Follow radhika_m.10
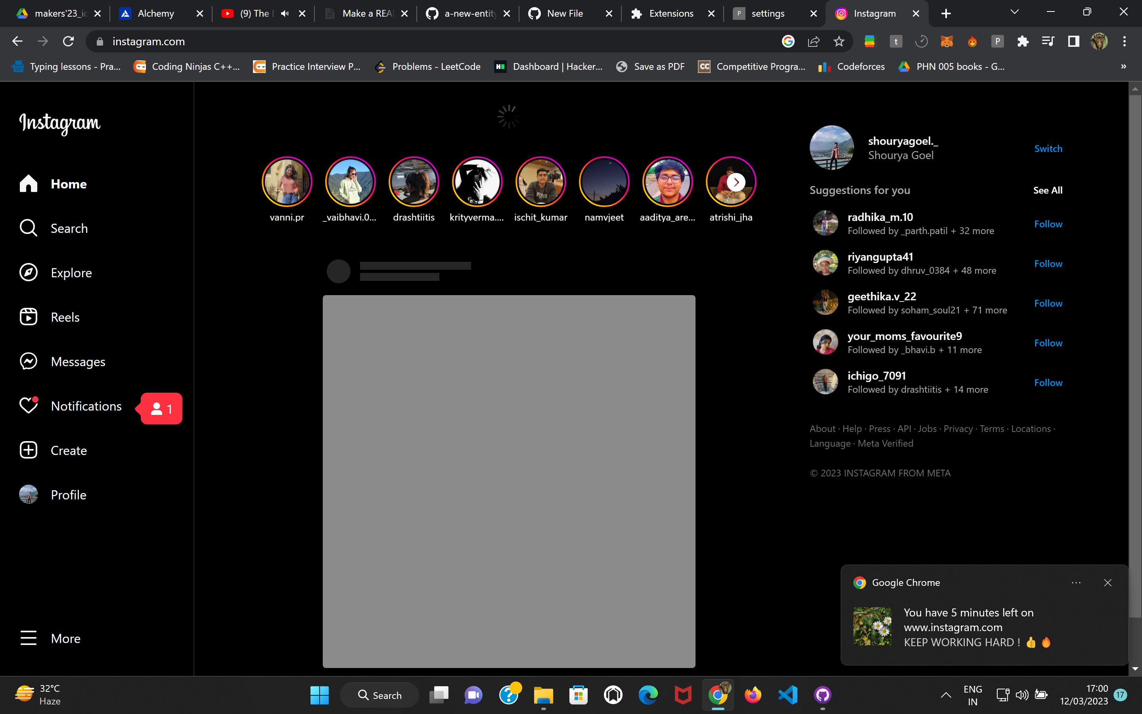This screenshot has height=714, width=1142. point(1048,224)
